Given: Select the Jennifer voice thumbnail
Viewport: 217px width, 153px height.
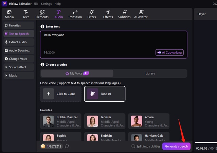Looking at the screenshot, I should [92, 121].
